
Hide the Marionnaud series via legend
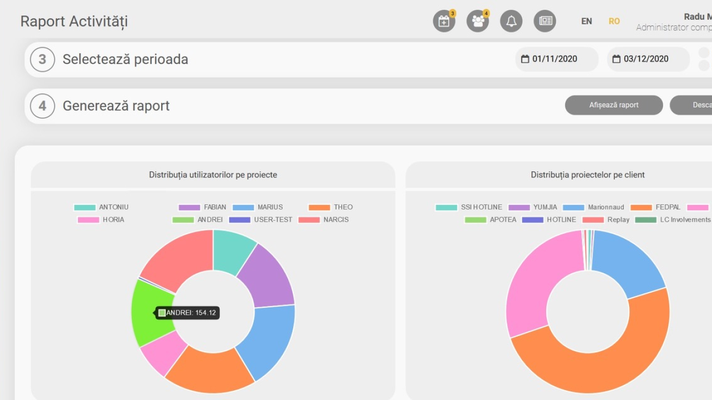[594, 207]
